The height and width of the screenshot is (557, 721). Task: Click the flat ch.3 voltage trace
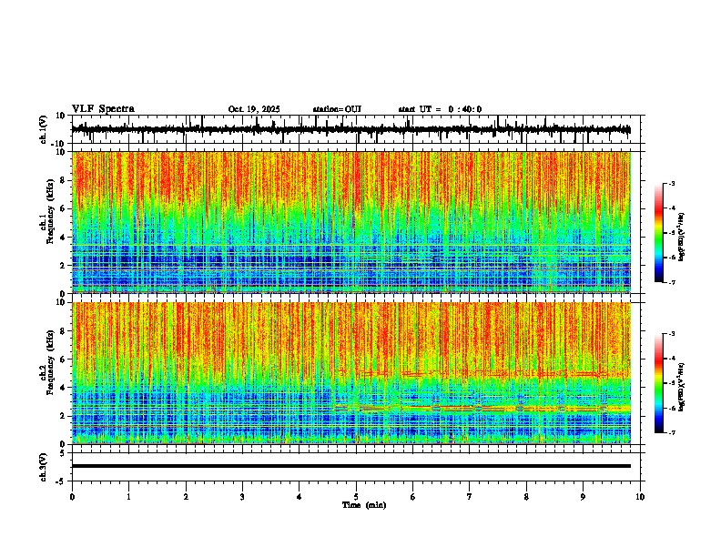pyautogui.click(x=351, y=466)
